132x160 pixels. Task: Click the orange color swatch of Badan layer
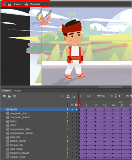tap(68, 121)
